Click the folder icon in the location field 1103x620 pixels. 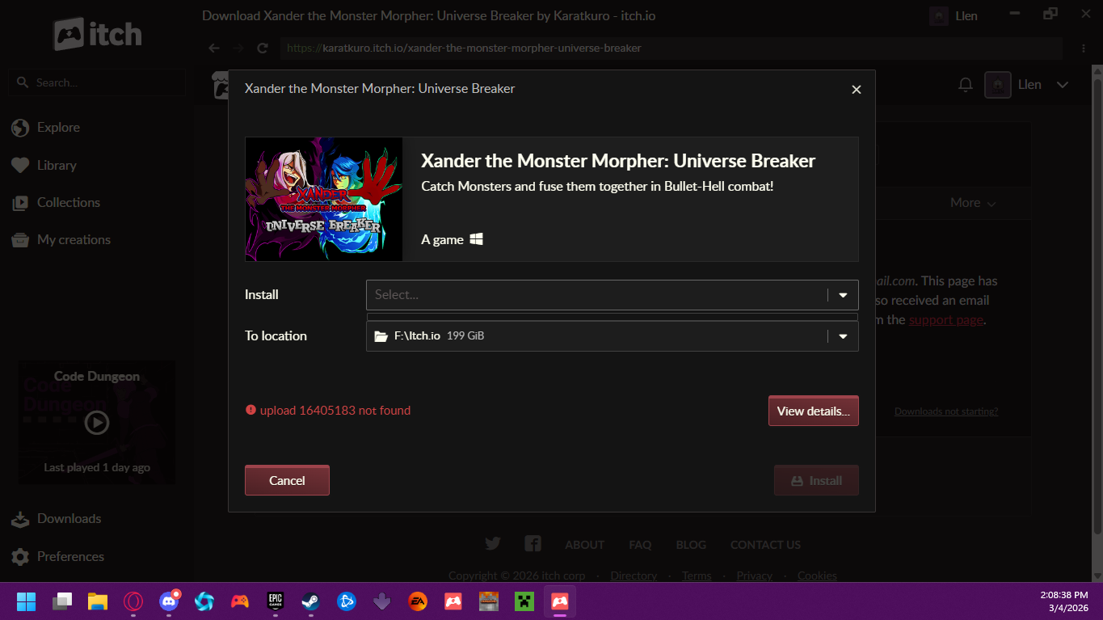coord(381,336)
